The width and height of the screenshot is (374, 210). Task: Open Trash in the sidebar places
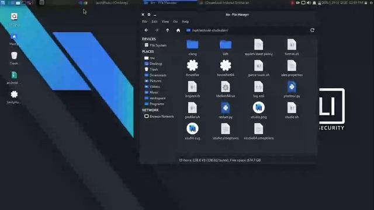click(151, 69)
